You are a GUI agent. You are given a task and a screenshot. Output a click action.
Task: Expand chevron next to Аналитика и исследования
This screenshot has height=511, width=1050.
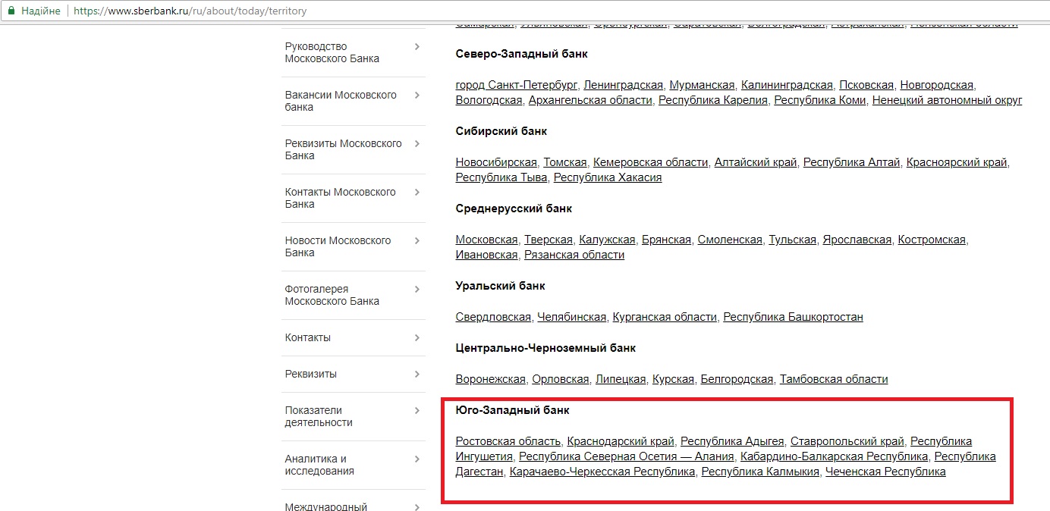point(417,459)
